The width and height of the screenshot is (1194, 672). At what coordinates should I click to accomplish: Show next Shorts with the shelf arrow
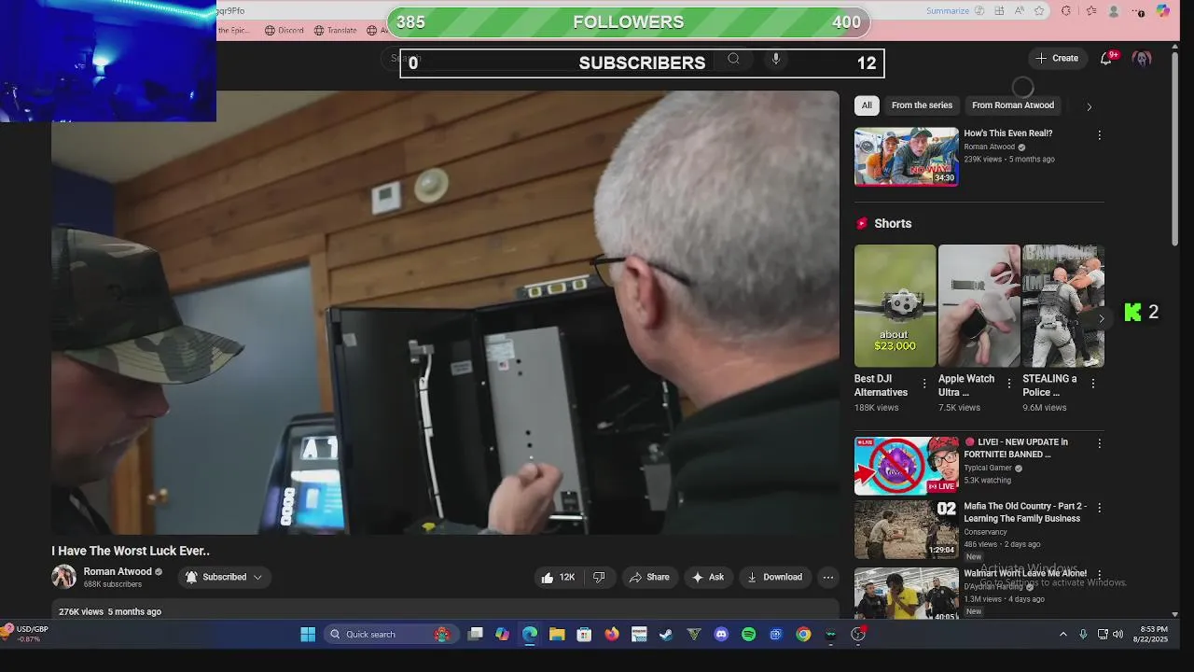pos(1101,319)
